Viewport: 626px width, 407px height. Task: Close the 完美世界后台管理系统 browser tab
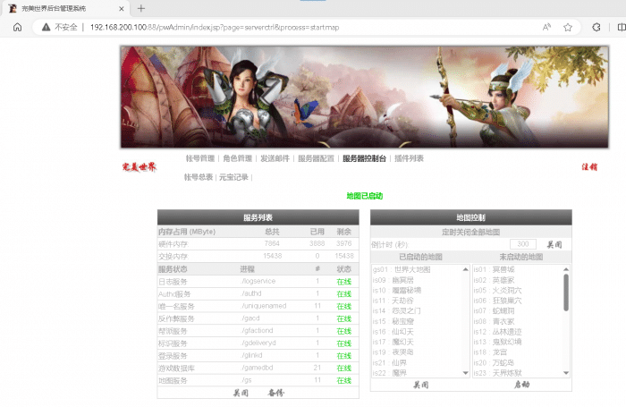[119, 8]
